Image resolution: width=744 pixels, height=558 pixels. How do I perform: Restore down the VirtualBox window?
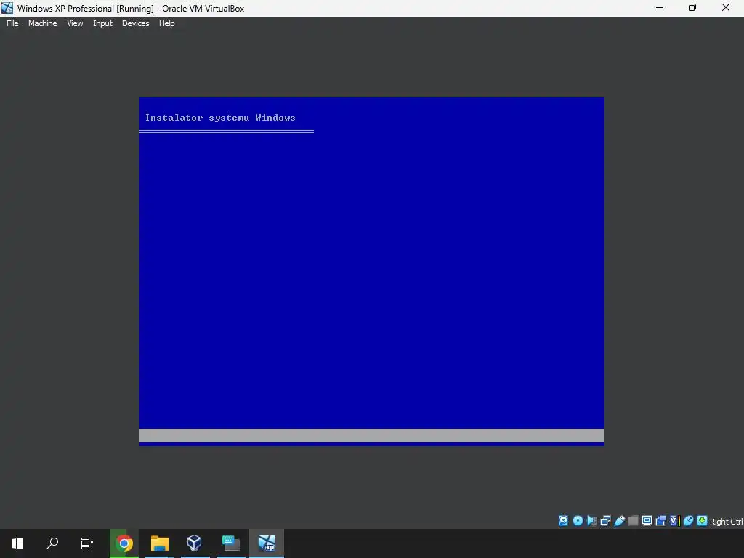coord(692,7)
